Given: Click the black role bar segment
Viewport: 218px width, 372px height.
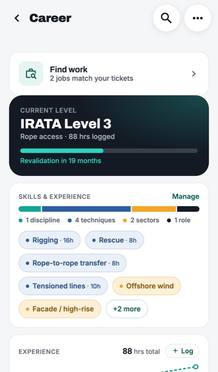Looking at the screenshot, I should tap(188, 209).
